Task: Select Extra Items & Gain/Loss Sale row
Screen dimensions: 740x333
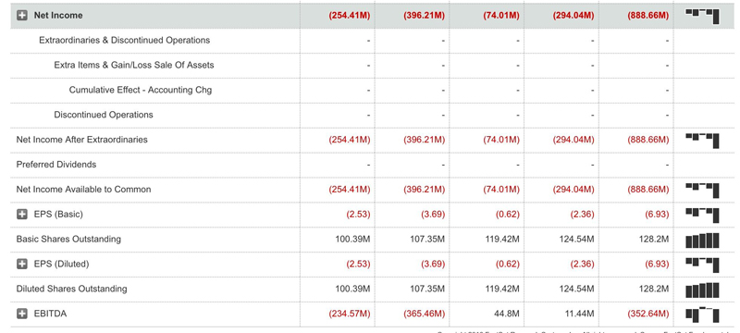Action: coord(133,65)
